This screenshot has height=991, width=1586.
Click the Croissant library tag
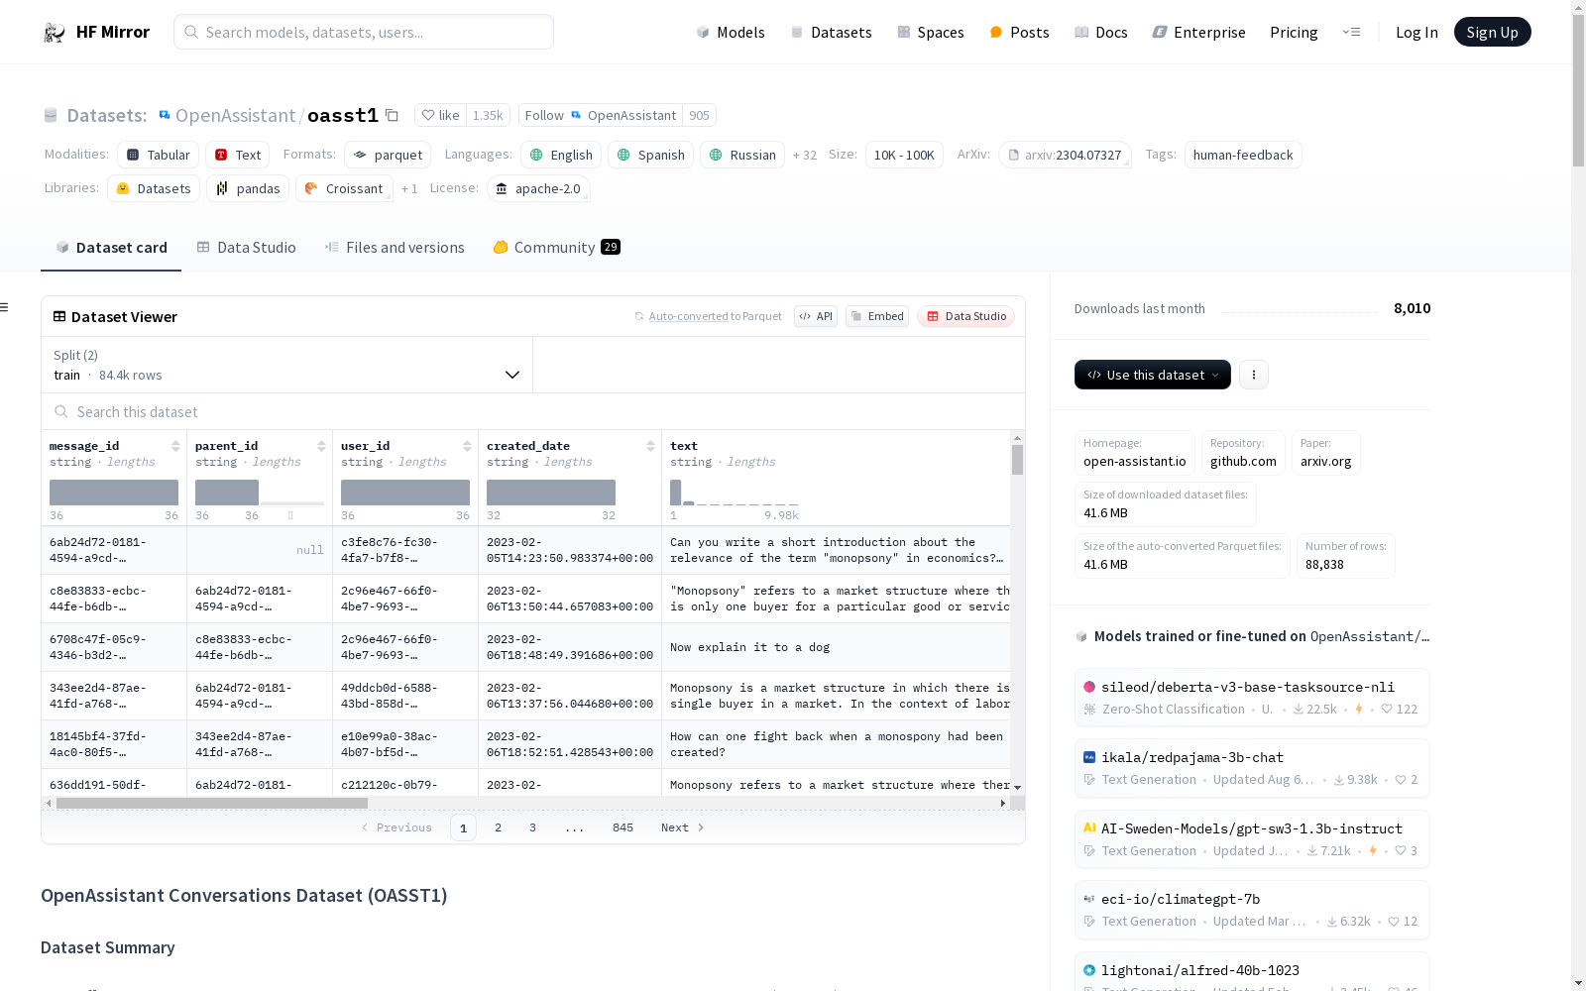[x=344, y=188]
